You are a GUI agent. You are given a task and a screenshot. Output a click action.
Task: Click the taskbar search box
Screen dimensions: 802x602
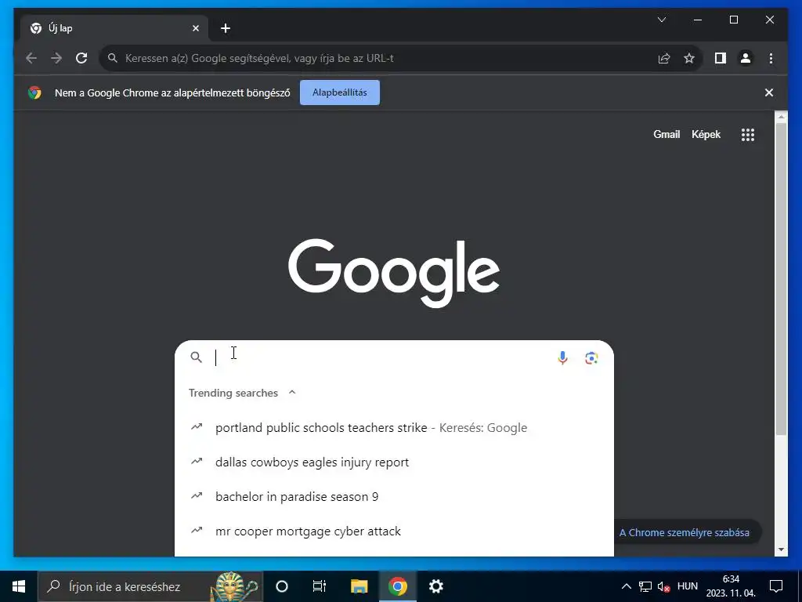coord(150,586)
